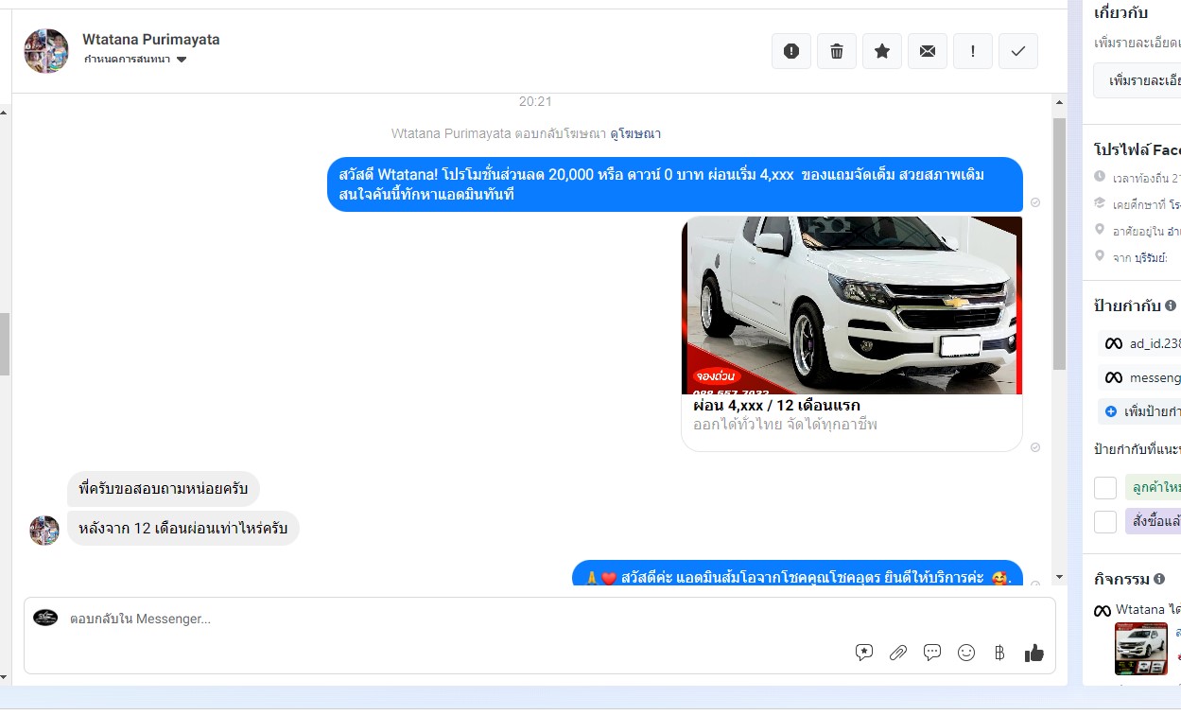Attach a file with the paperclip icon
Screen dimensions: 1181x715
(x=898, y=652)
